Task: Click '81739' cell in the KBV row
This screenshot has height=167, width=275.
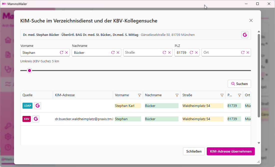Action: 234,119
